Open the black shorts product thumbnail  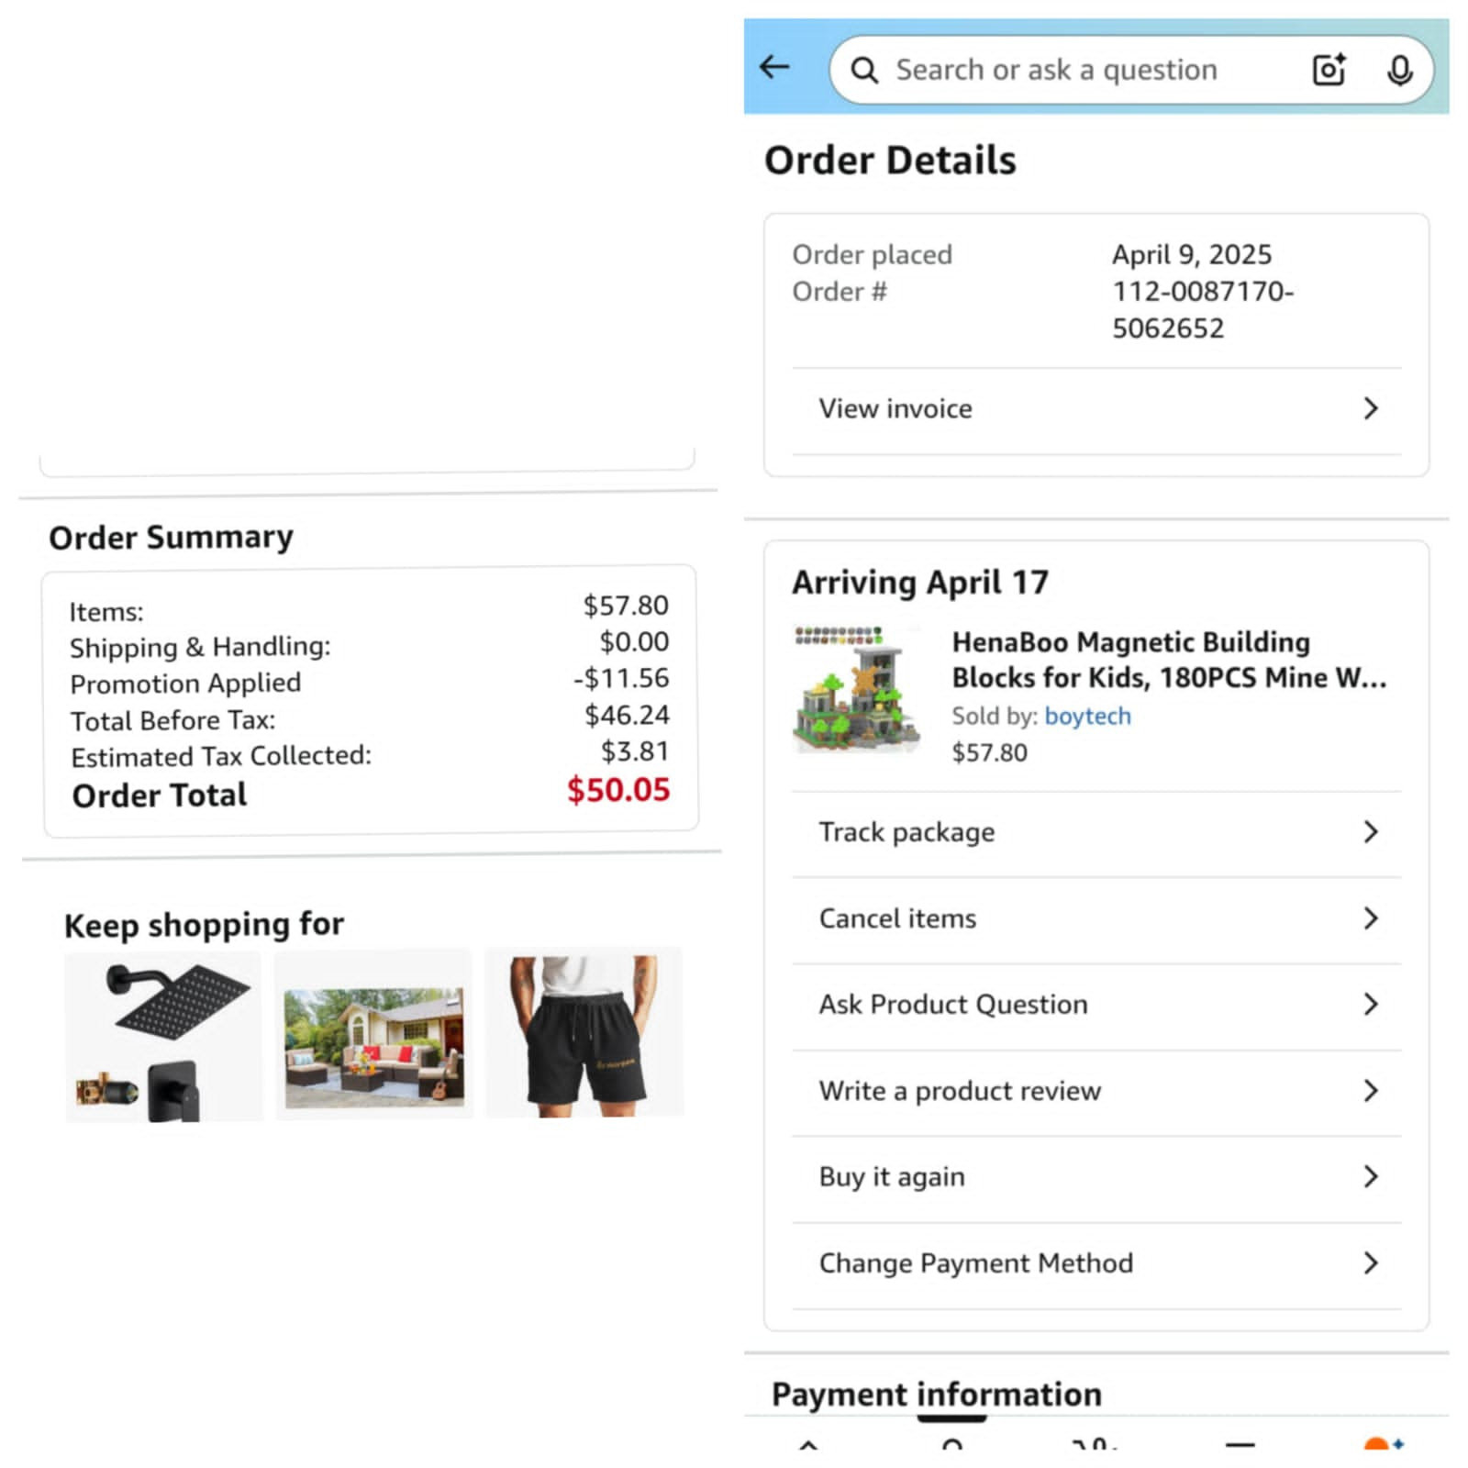pos(584,1033)
